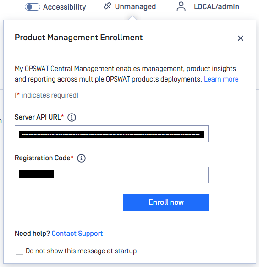259x267 pixels.
Task: Click the user profile icon
Action: click(x=181, y=6)
